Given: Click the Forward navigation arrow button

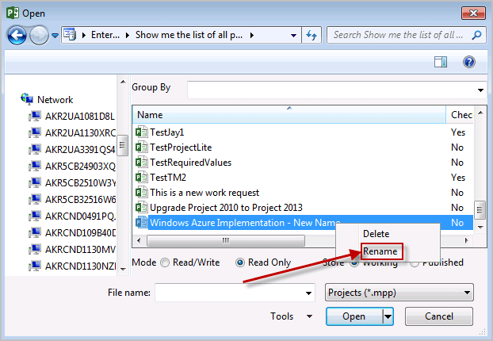Looking at the screenshot, I should (39, 35).
